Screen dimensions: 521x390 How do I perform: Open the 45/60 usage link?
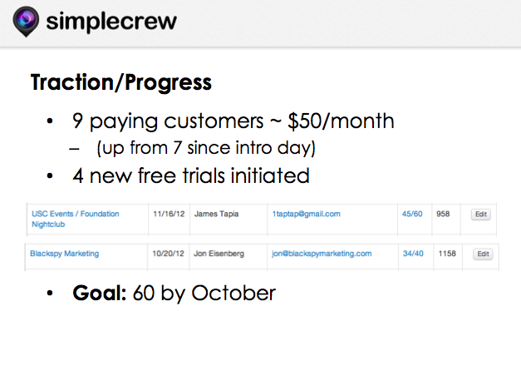[x=412, y=214]
